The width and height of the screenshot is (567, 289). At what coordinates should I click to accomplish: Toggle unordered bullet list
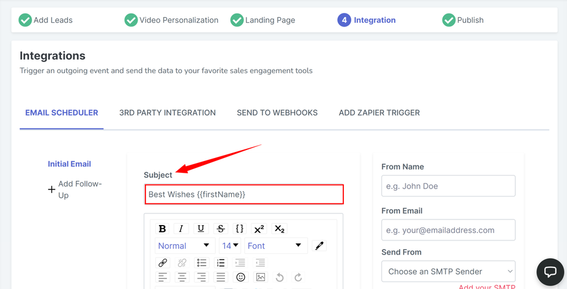(202, 263)
